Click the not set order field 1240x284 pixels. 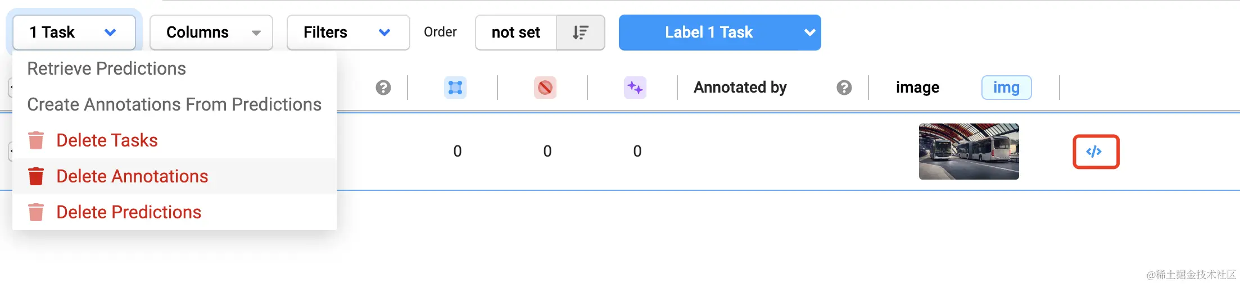click(516, 33)
